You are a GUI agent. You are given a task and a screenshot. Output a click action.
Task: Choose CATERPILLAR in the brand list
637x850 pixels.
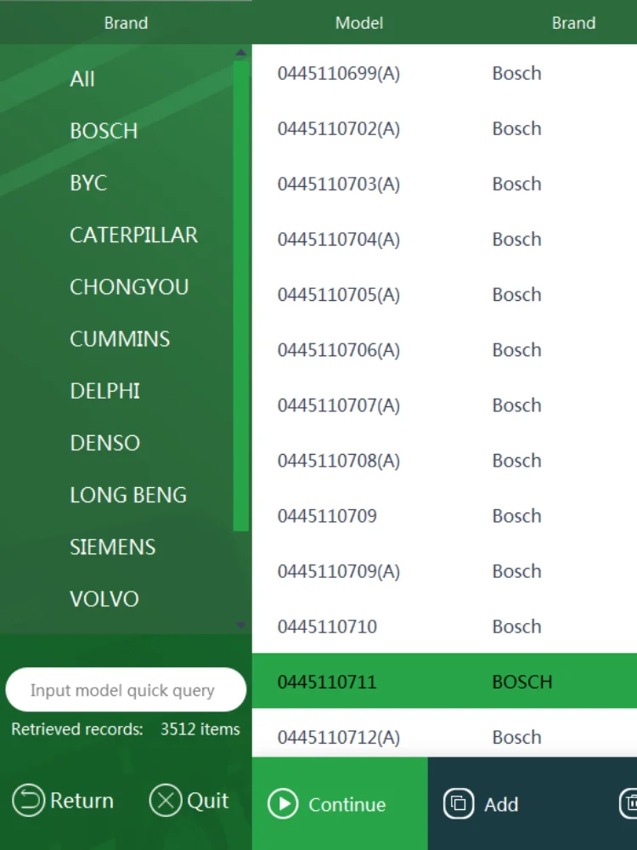[x=133, y=235]
